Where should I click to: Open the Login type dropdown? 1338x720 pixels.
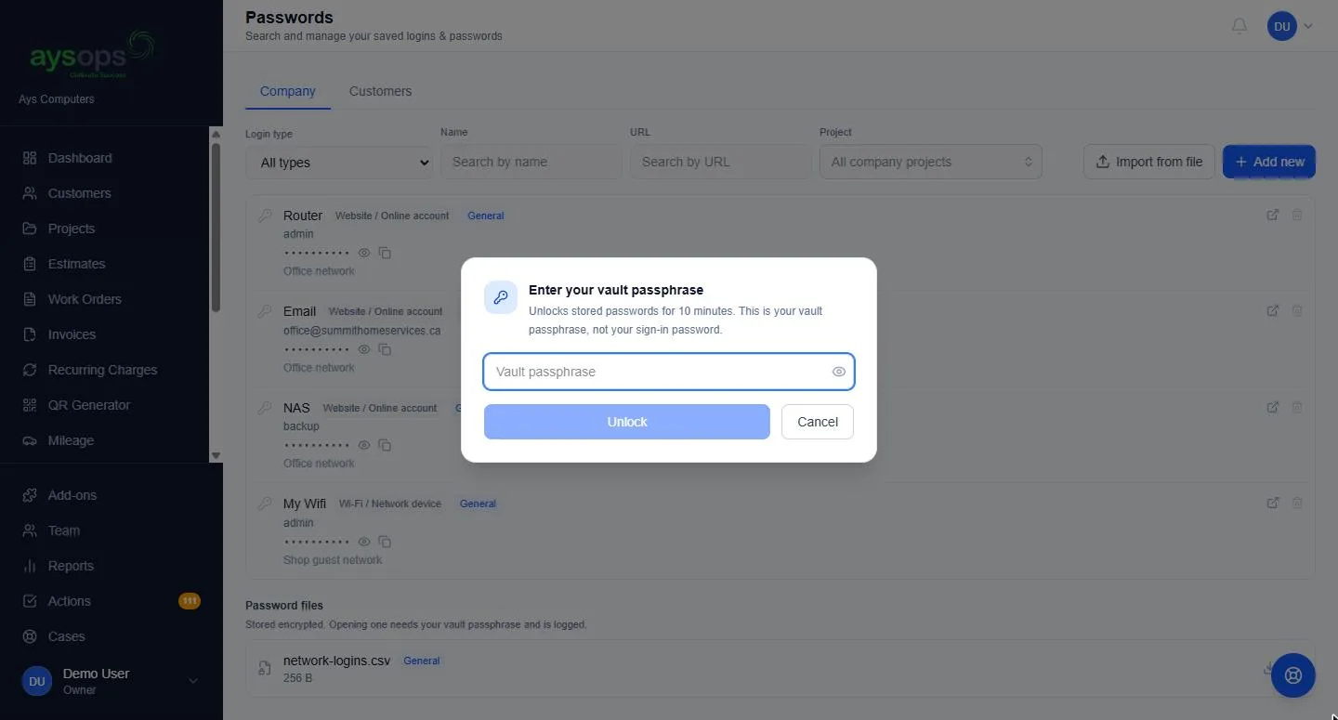(x=339, y=163)
